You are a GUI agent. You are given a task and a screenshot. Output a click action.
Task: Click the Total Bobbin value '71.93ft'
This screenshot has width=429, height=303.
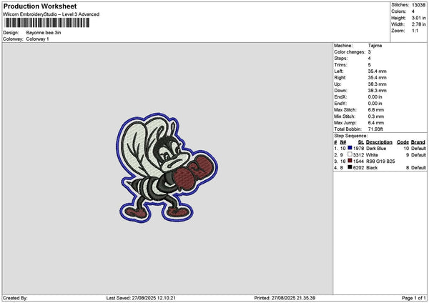click(375, 129)
